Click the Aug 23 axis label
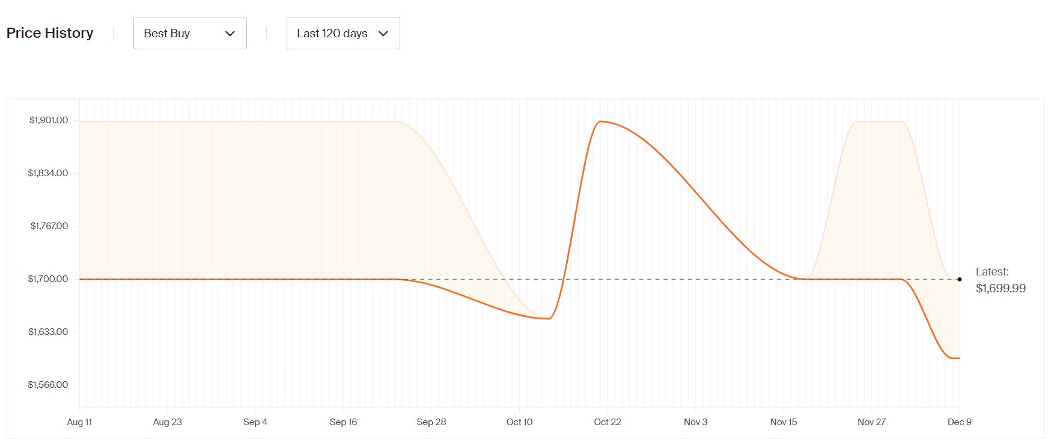Screen dimensions: 1048x439 tap(167, 422)
